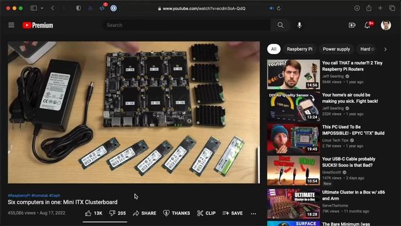Open 'Your USB-C Cable probably SUCKS' title
Image resolution: width=401 pixels, height=226 pixels.
click(x=348, y=162)
